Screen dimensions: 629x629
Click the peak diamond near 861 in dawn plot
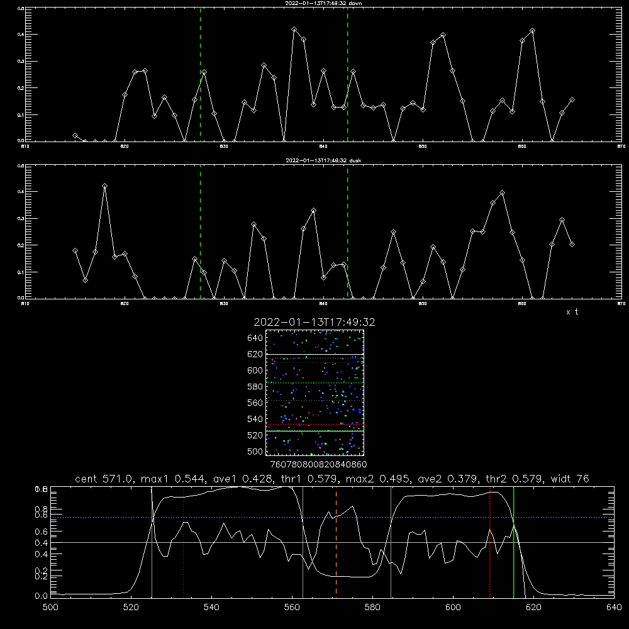532,31
